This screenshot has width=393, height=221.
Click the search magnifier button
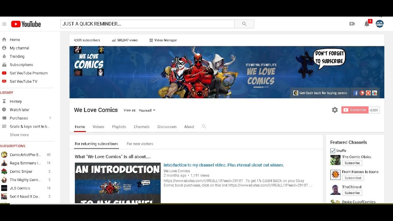tap(244, 24)
